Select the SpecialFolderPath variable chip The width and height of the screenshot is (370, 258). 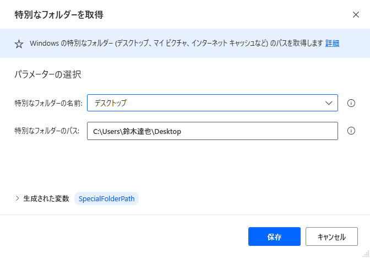(106, 198)
